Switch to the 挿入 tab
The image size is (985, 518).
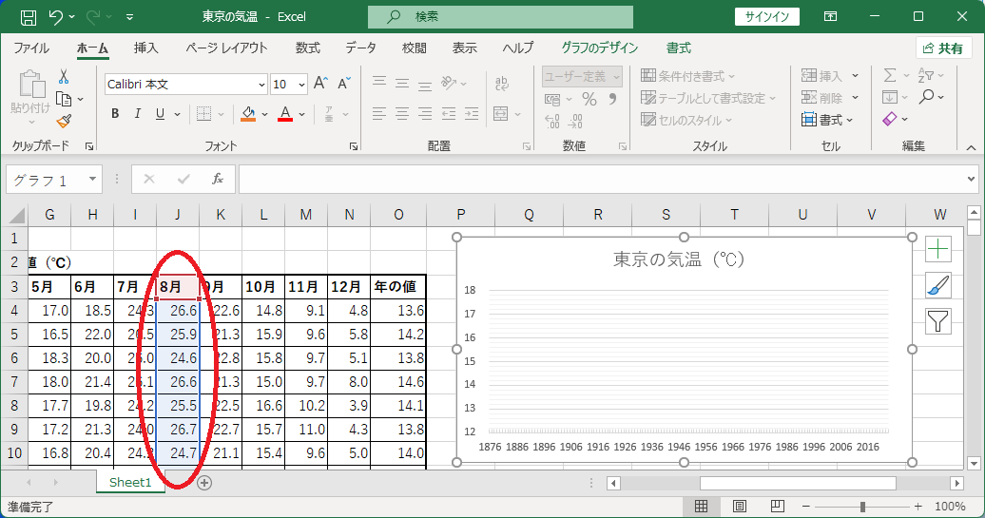pos(145,48)
